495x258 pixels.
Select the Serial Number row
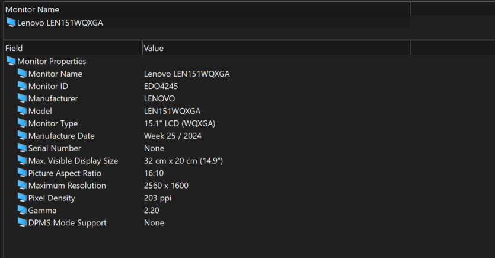click(x=207, y=148)
